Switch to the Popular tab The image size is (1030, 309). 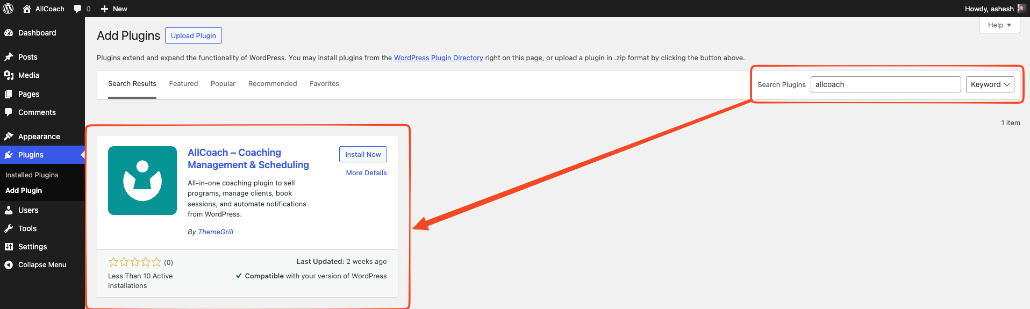click(223, 84)
